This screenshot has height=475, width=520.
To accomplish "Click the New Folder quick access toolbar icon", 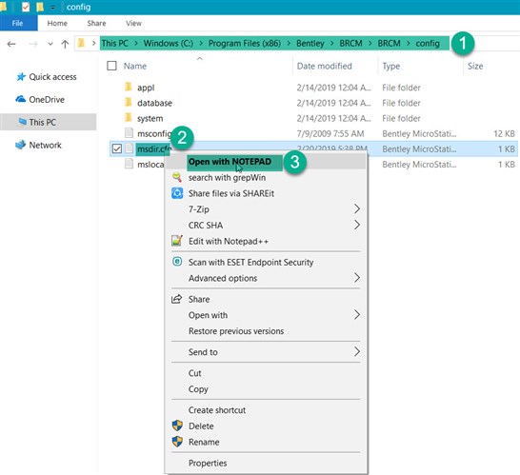I will point(40,7).
